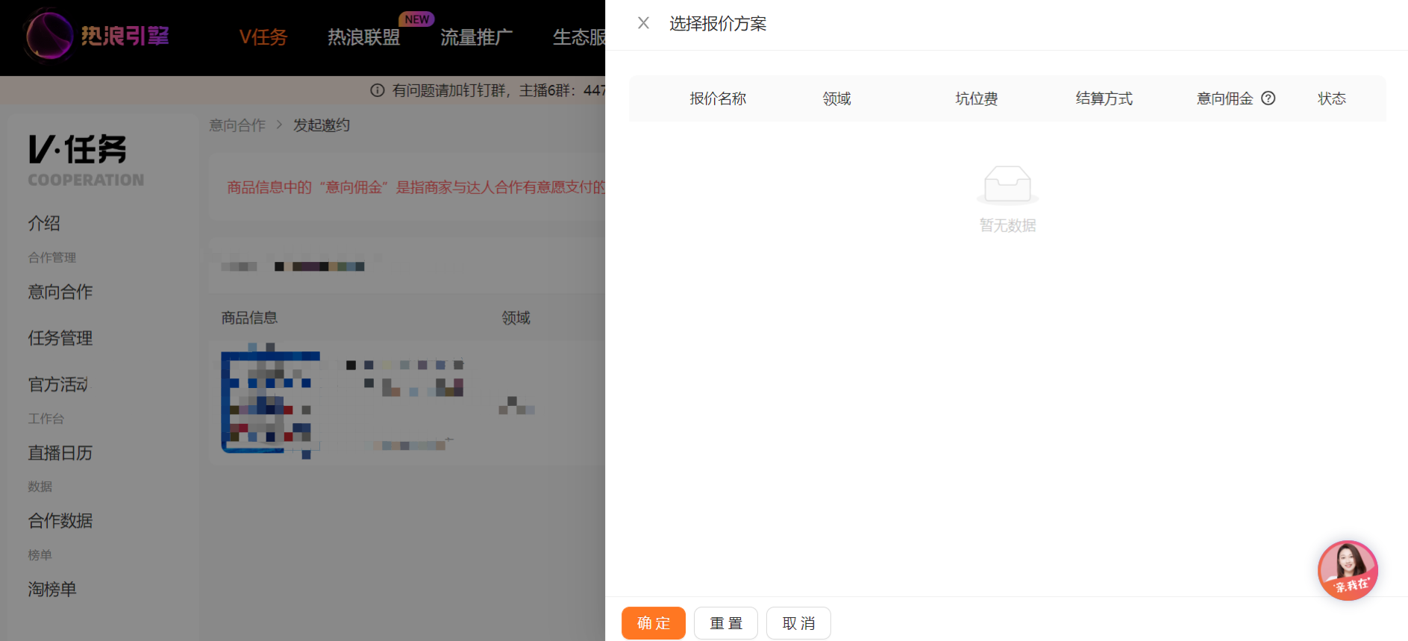Click the 报价名称 column header
The height and width of the screenshot is (641, 1408).
(x=718, y=99)
